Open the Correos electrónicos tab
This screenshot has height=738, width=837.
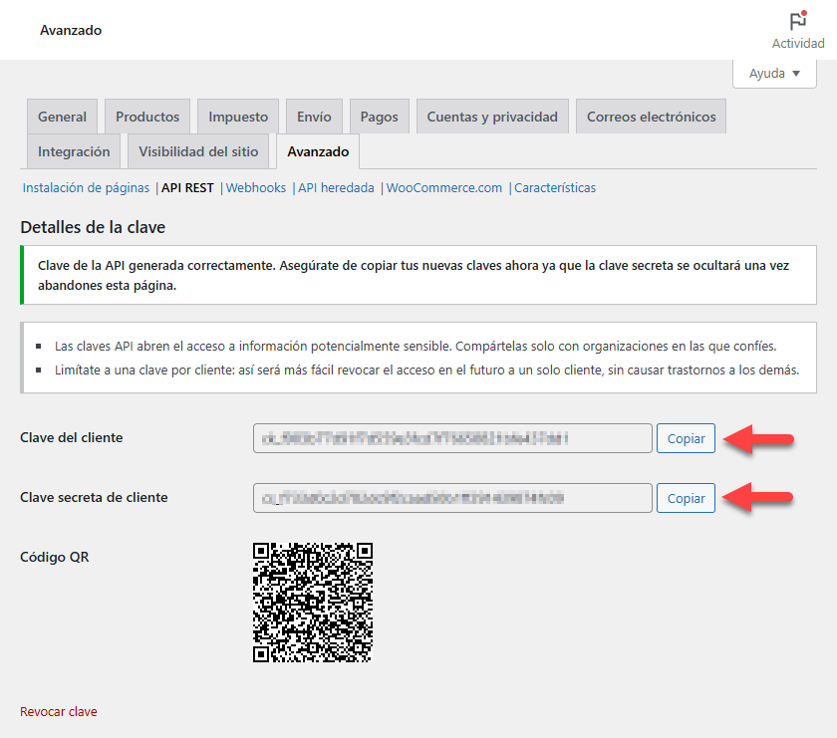pos(651,117)
